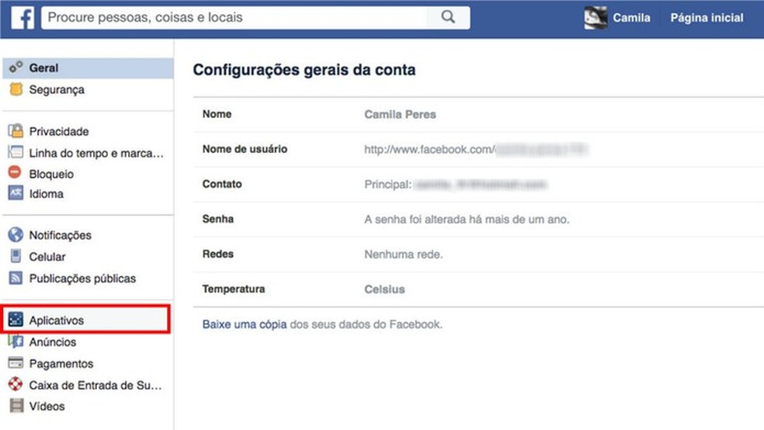
Task: Open the Anúncios settings page
Action: (x=53, y=342)
